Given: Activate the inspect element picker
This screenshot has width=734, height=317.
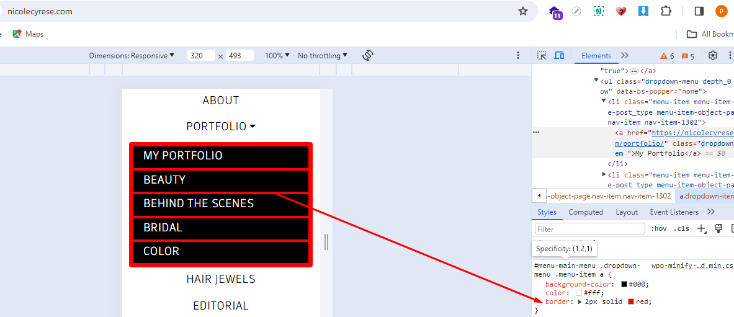Looking at the screenshot, I should click(x=542, y=55).
